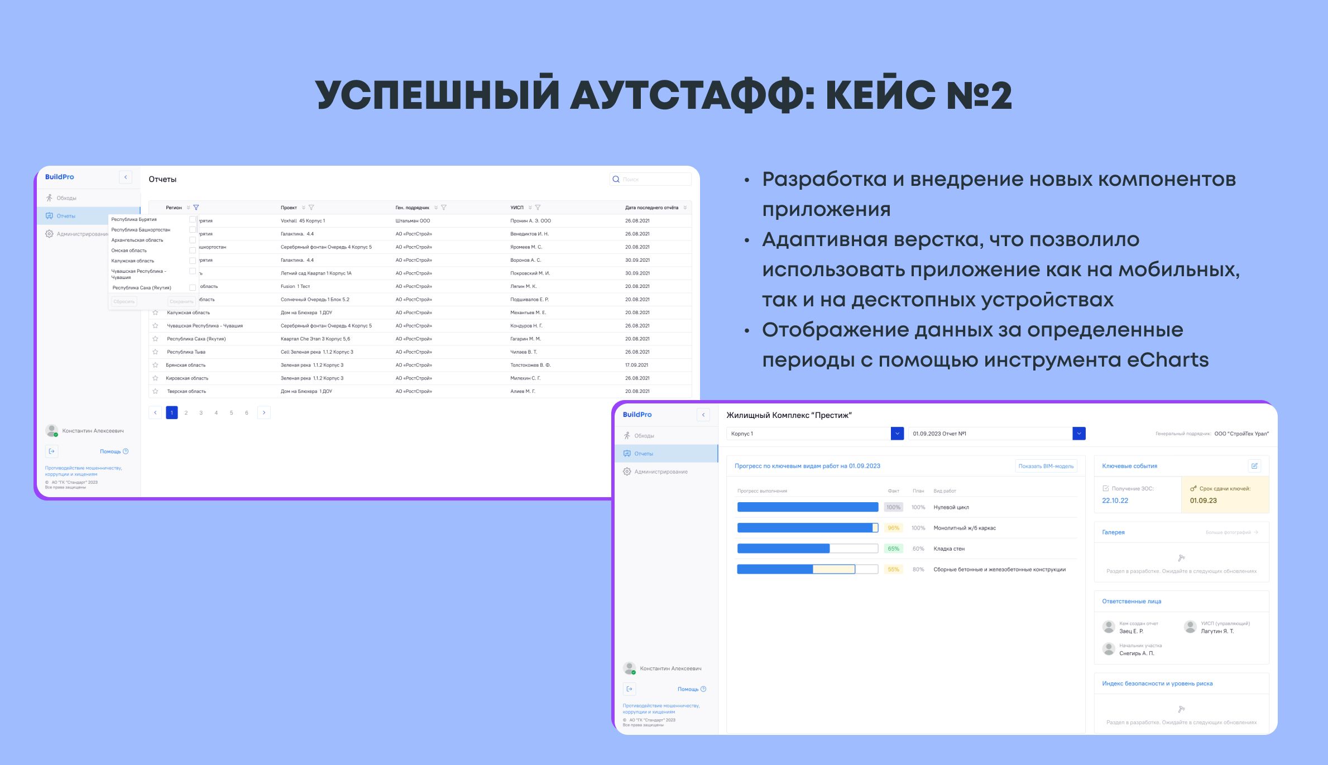Tick the Республика Саха (Якутия) filter checkbox

(193, 288)
